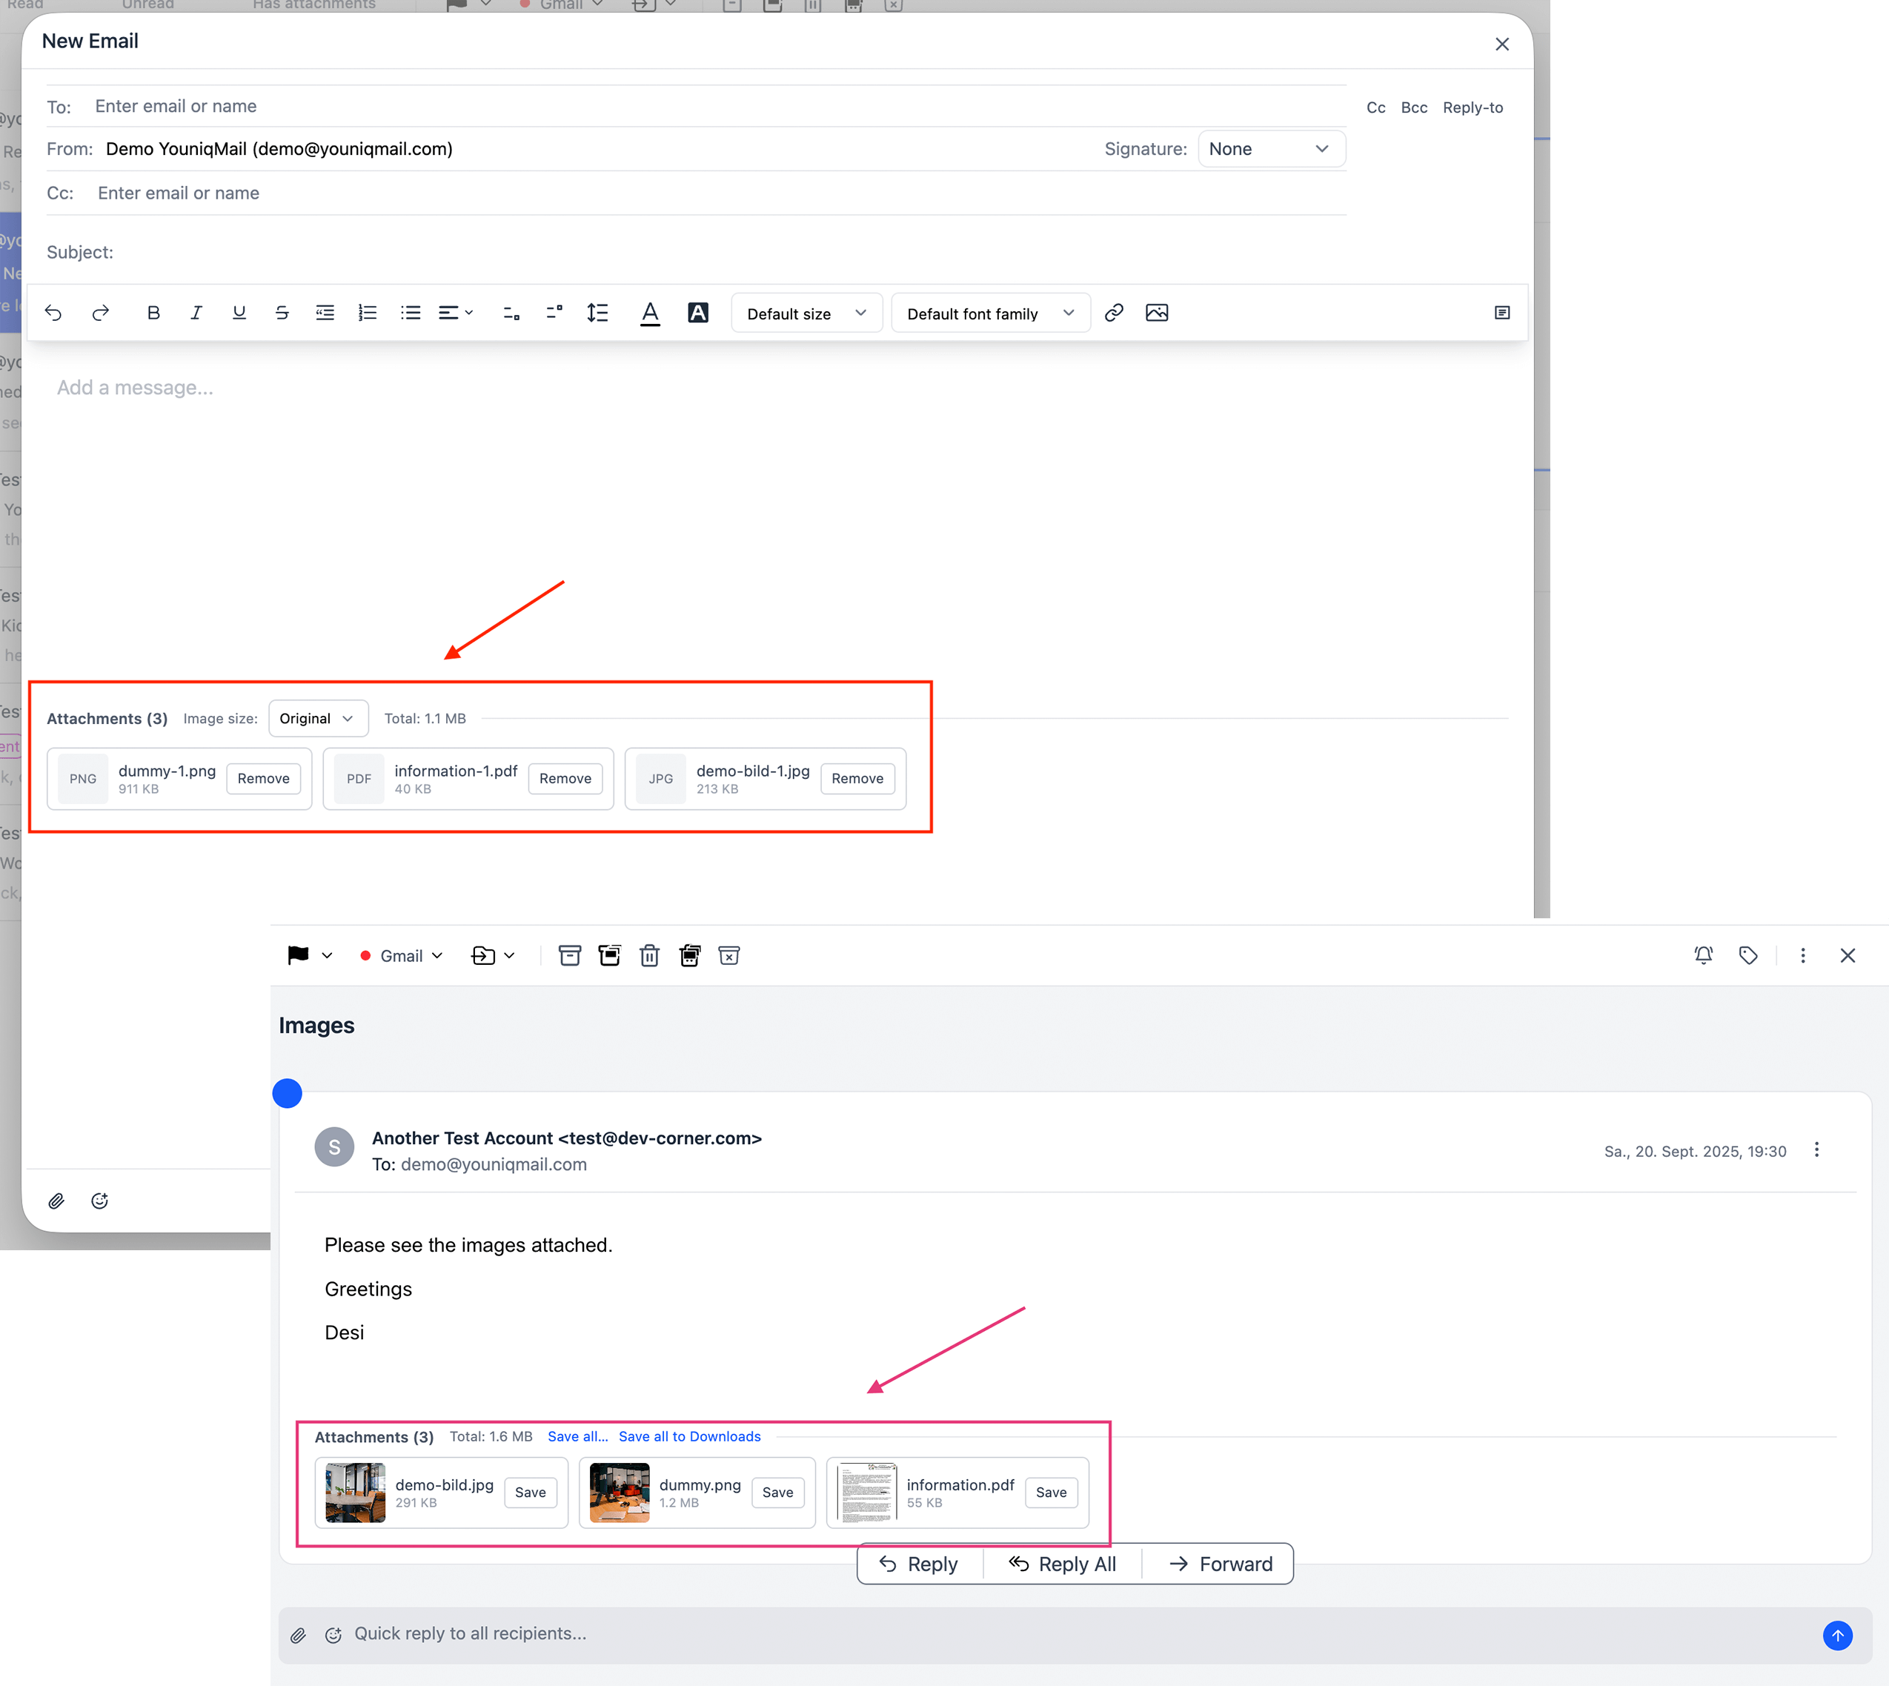The image size is (1889, 1686).
Task: Open the reminder bell icon
Action: coord(1703,956)
